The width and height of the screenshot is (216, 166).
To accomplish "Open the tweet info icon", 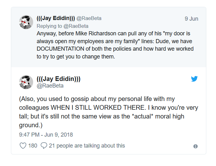I will [x=195, y=146].
